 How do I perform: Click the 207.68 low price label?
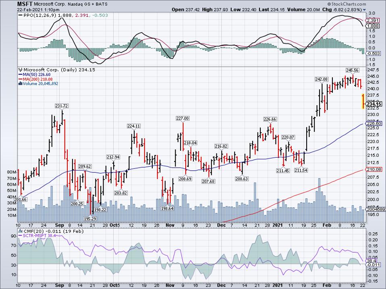[x=208, y=181]
